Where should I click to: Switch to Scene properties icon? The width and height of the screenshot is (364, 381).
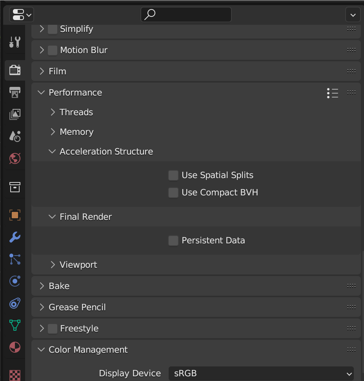tap(15, 136)
